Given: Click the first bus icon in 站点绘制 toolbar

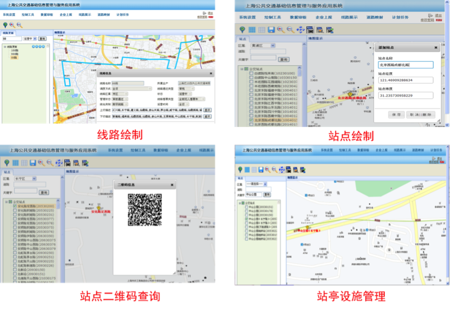Looking at the screenshot, I should click(310, 30).
